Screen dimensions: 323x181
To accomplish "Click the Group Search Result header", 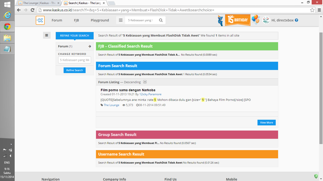I will click(187, 135).
